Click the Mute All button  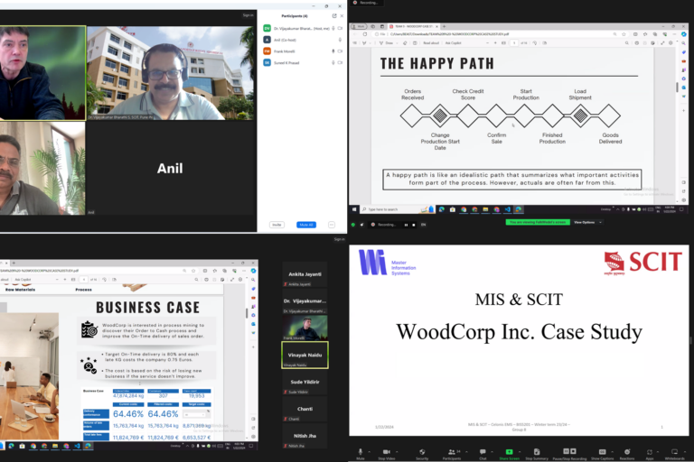point(306,225)
